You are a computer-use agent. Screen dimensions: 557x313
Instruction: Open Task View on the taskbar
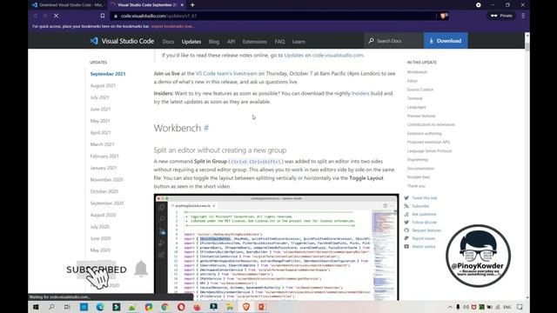(x=67, y=307)
